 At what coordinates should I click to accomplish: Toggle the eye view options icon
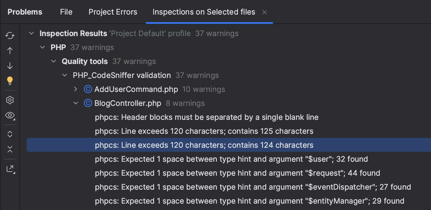coord(10,115)
